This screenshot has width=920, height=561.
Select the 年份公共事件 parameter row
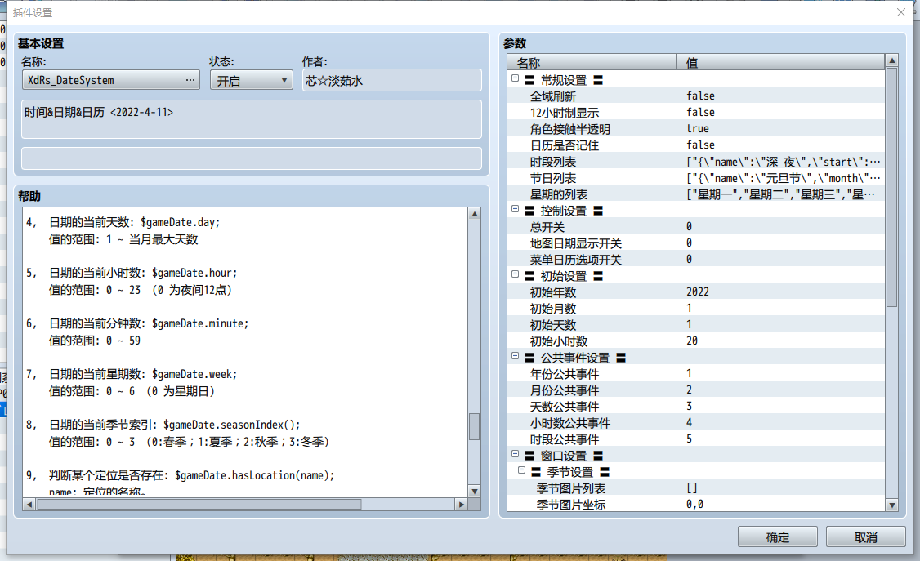coord(696,374)
